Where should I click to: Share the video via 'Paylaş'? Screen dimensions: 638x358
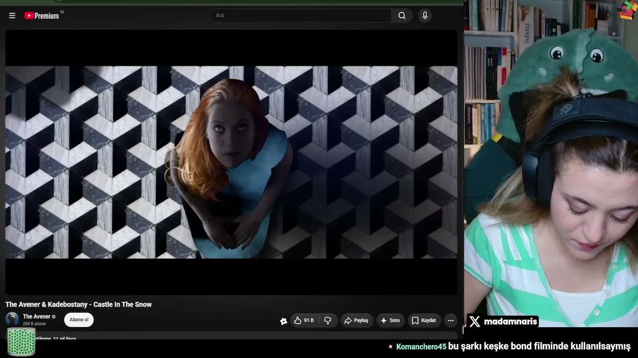357,321
